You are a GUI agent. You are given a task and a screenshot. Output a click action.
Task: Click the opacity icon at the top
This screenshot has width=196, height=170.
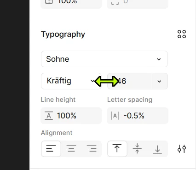coord(49,1)
